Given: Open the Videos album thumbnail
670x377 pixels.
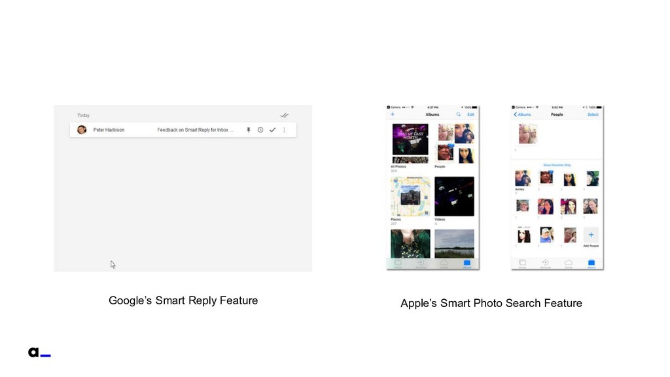Looking at the screenshot, I should pyautogui.click(x=454, y=196).
